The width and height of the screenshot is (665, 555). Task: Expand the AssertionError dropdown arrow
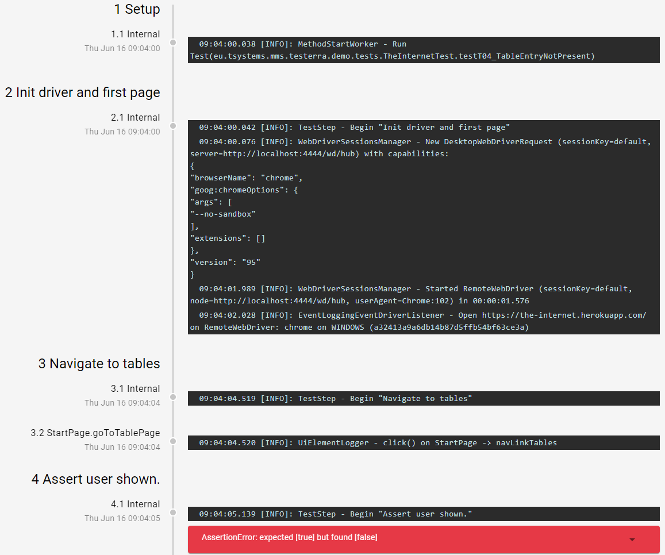[632, 539]
